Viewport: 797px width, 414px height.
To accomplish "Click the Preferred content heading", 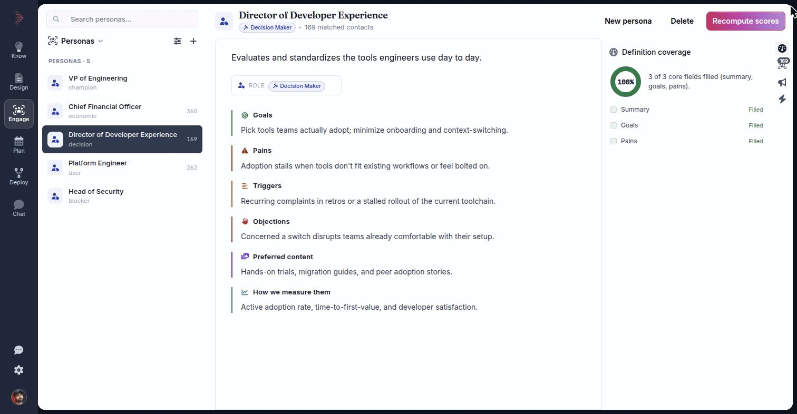I will 283,257.
